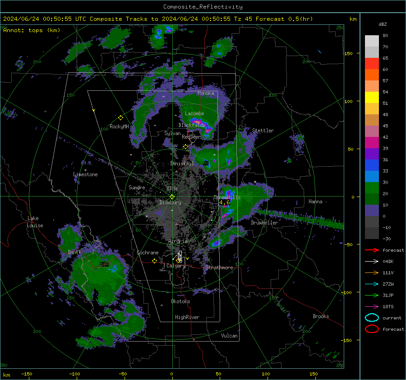Click the yellow diamond marker near RockyMH
406x380 pixels.
point(120,118)
